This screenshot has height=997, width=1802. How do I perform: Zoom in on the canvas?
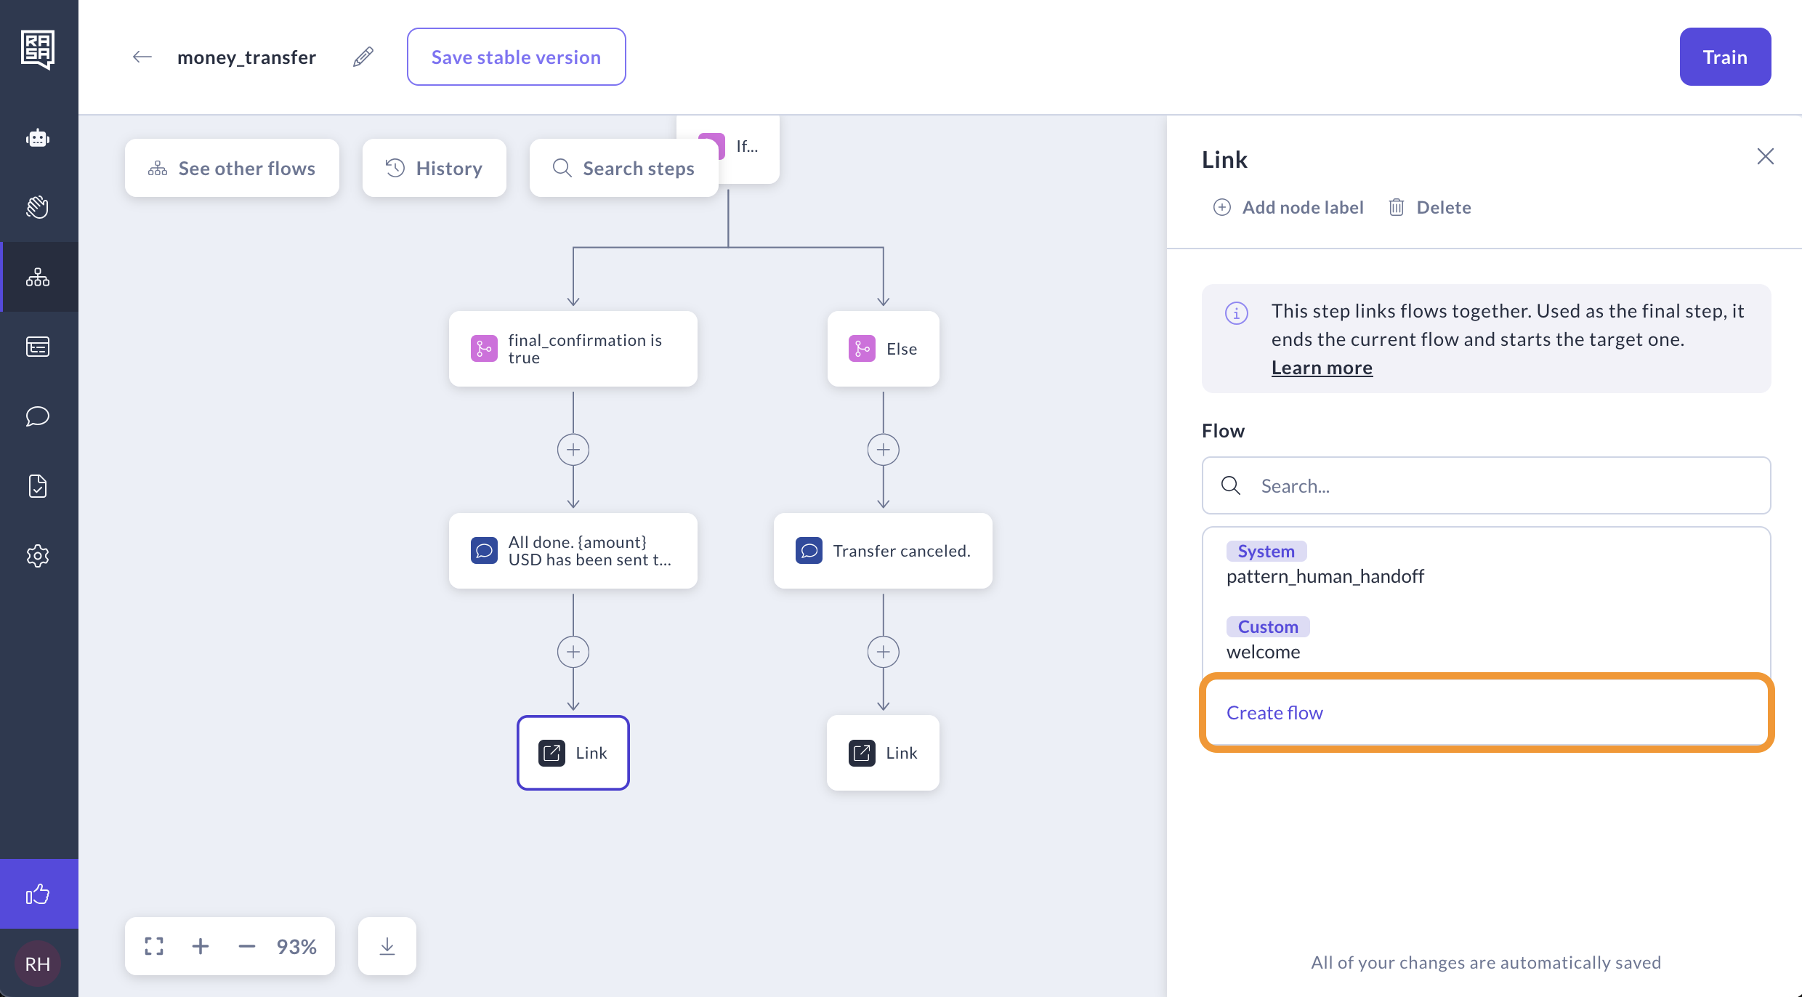pos(201,946)
